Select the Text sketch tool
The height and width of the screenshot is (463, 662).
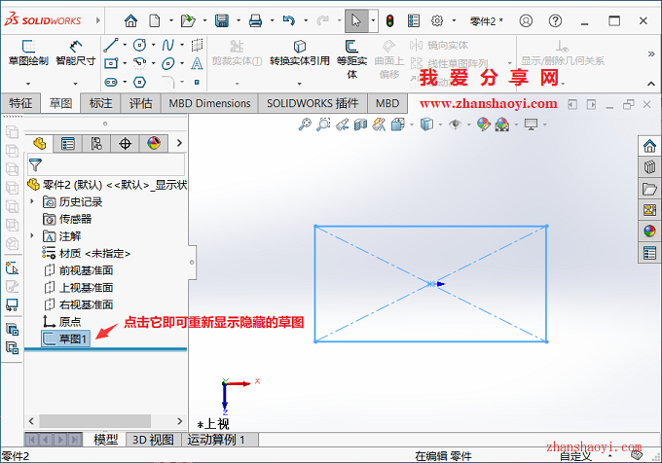point(197,63)
